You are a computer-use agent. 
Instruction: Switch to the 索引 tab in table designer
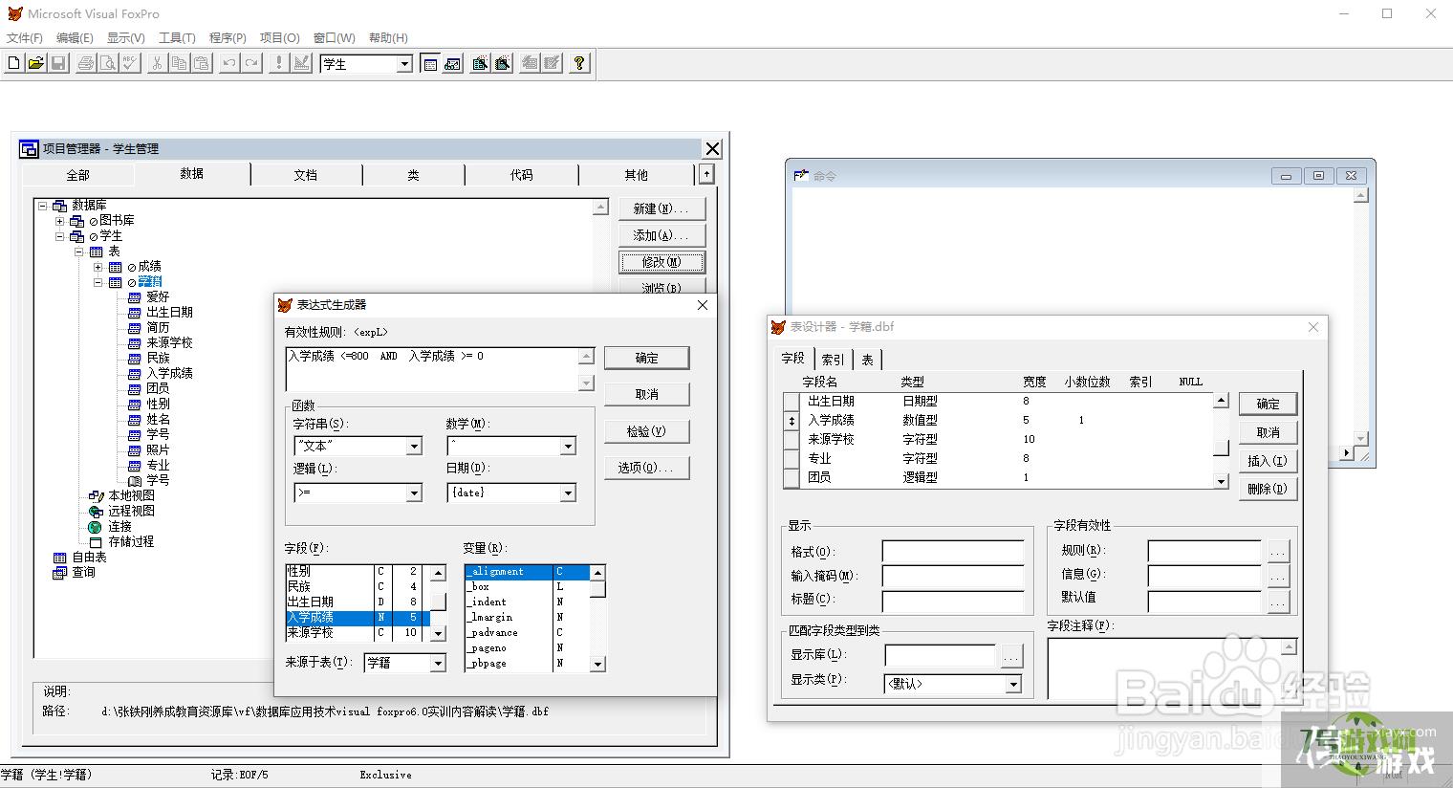pos(834,360)
